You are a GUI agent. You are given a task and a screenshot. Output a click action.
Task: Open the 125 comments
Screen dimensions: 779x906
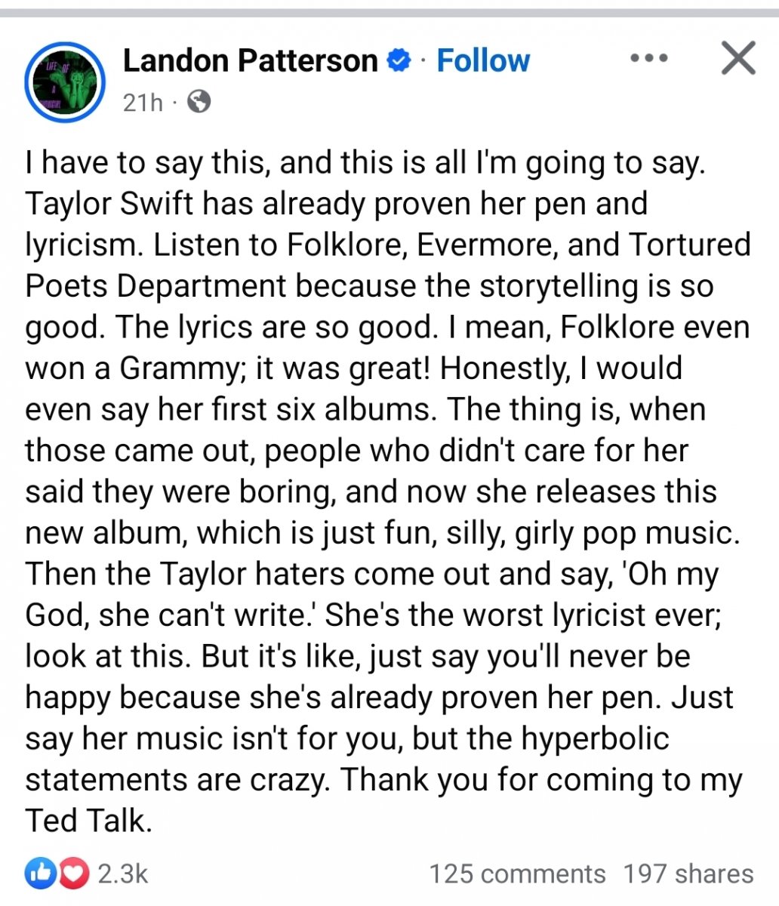(517, 874)
